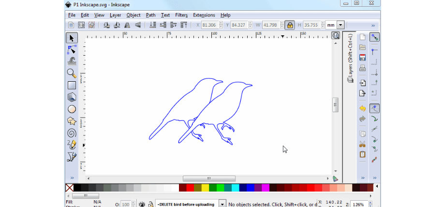Flip selection vertically

[138, 25]
